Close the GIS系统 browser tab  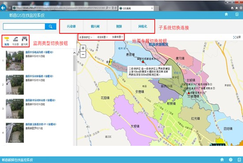click(x=152, y=8)
